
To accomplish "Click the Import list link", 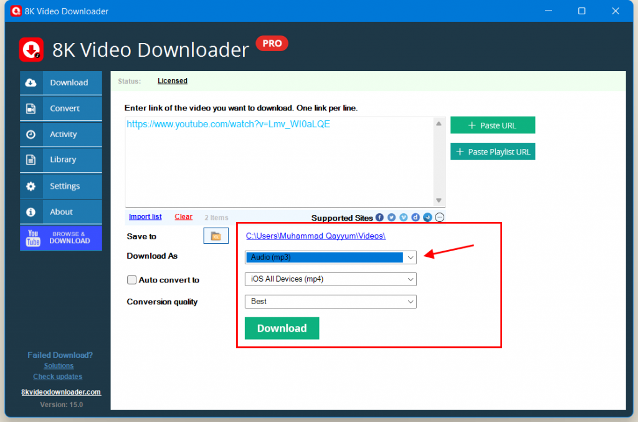I will click(145, 217).
